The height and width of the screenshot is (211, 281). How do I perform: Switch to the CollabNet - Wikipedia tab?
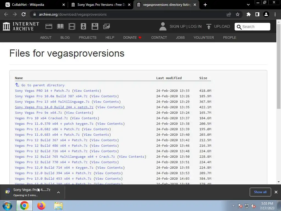tap(34, 5)
